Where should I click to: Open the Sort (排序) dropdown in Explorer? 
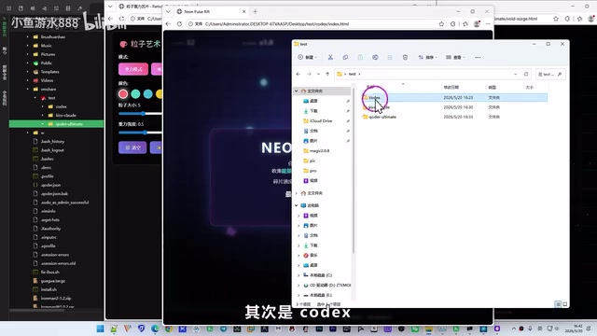[x=427, y=57]
